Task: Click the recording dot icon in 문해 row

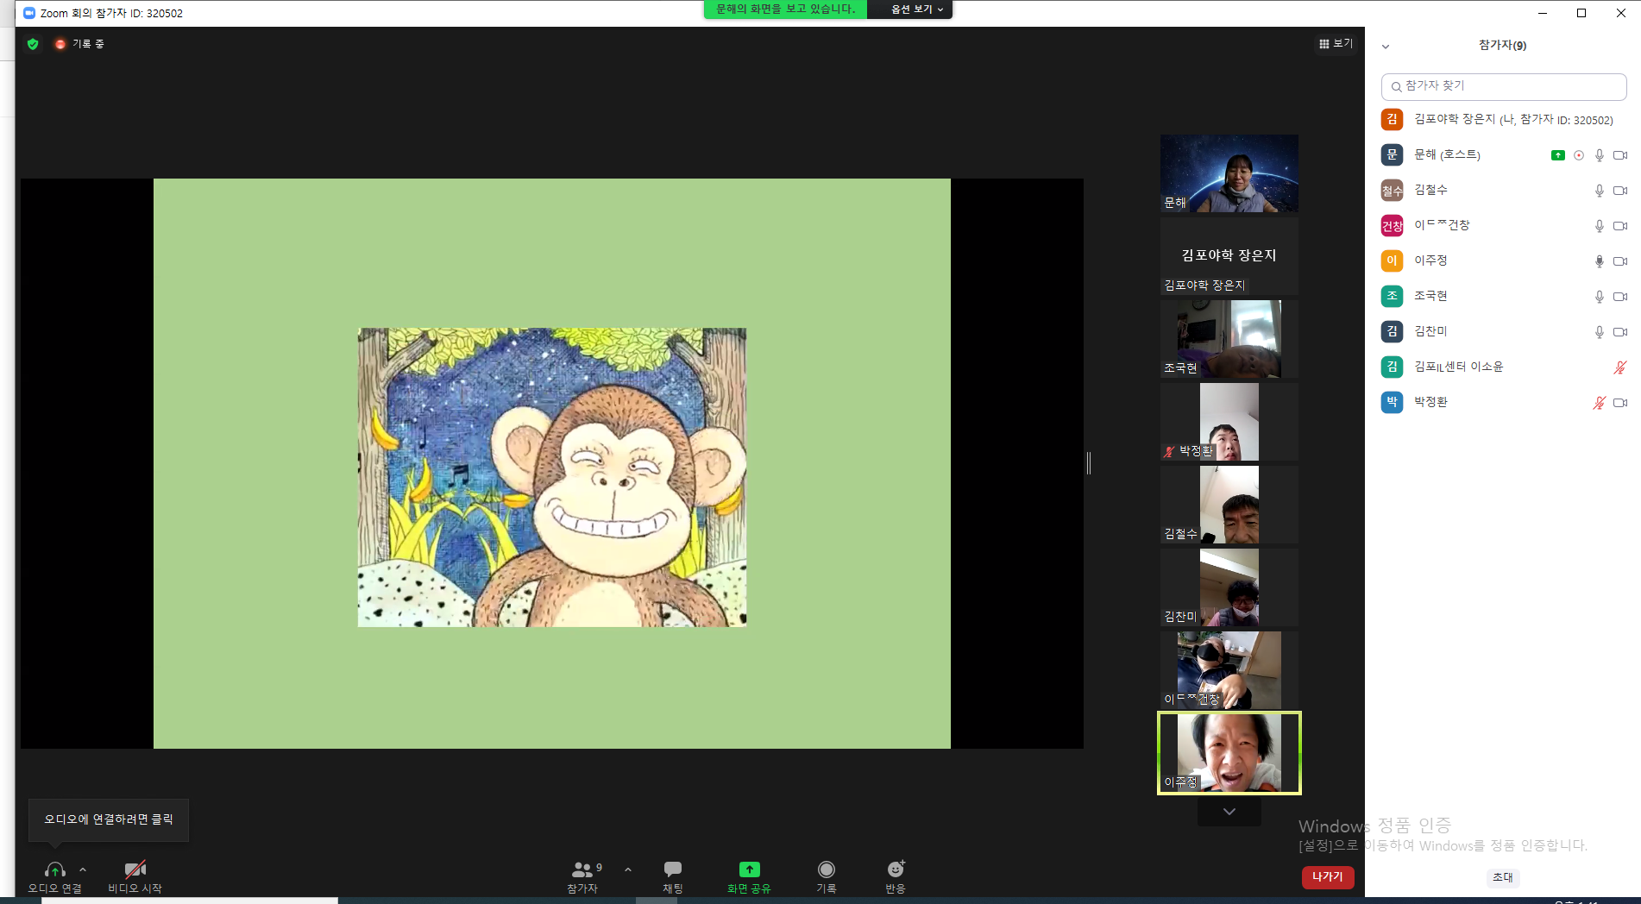Action: point(1579,155)
